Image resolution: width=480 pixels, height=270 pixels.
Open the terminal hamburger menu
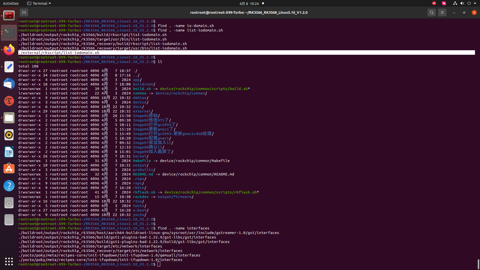(442, 12)
